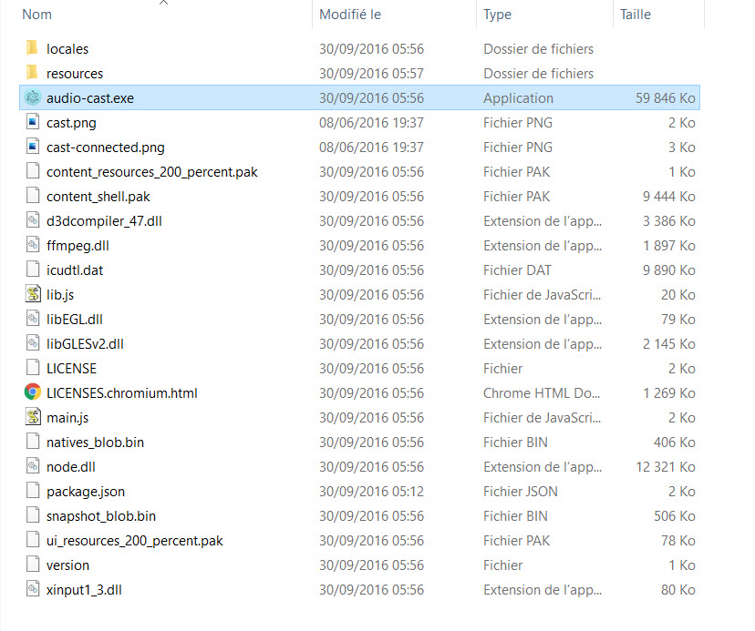
Task: Click the d3dcompiler_47.dll file icon
Action: pyautogui.click(x=32, y=219)
